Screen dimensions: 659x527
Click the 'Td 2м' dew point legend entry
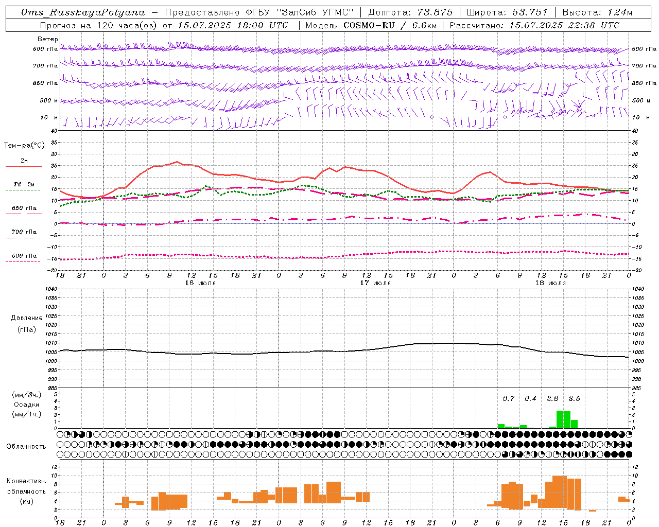click(24, 184)
